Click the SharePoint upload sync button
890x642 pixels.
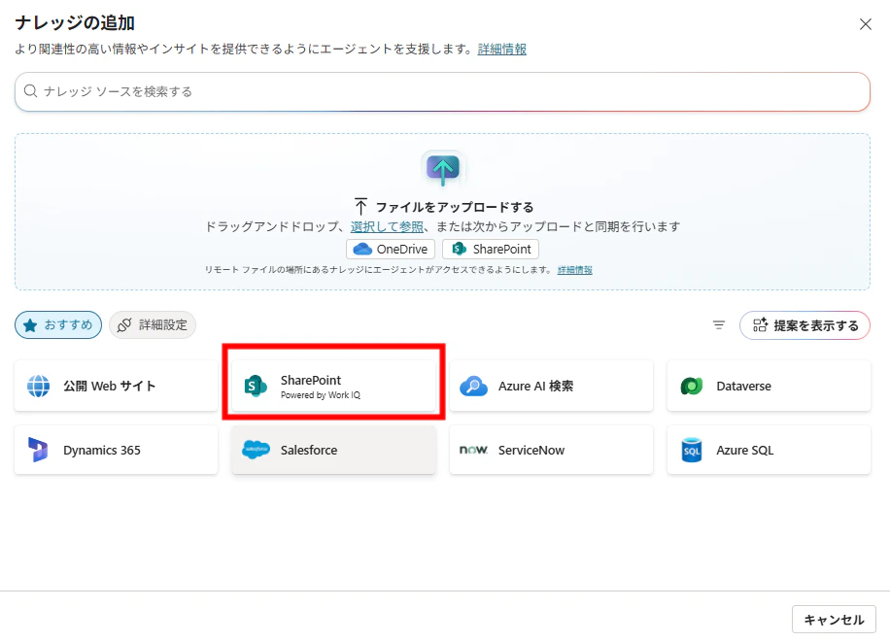coord(491,250)
